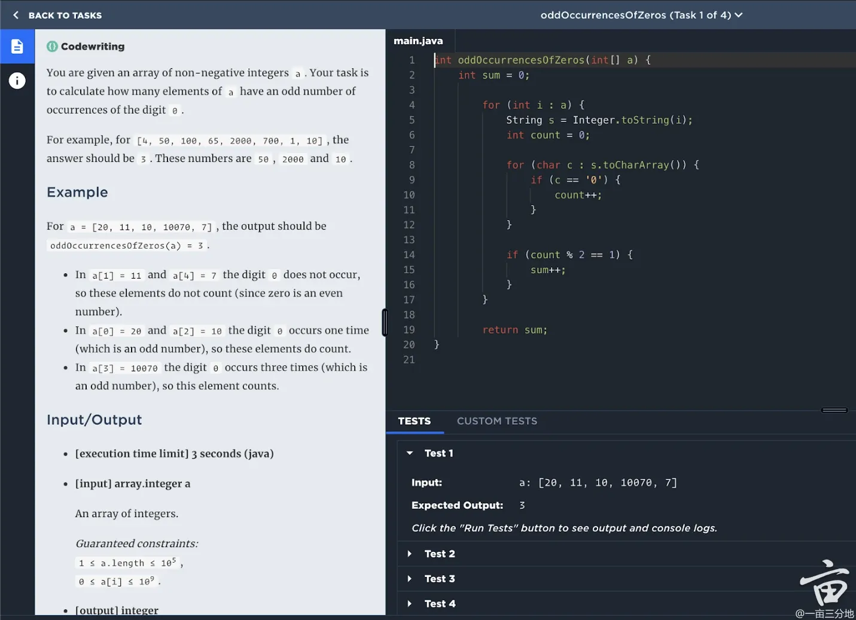Click the '[input] array.integer a' text

point(133,484)
